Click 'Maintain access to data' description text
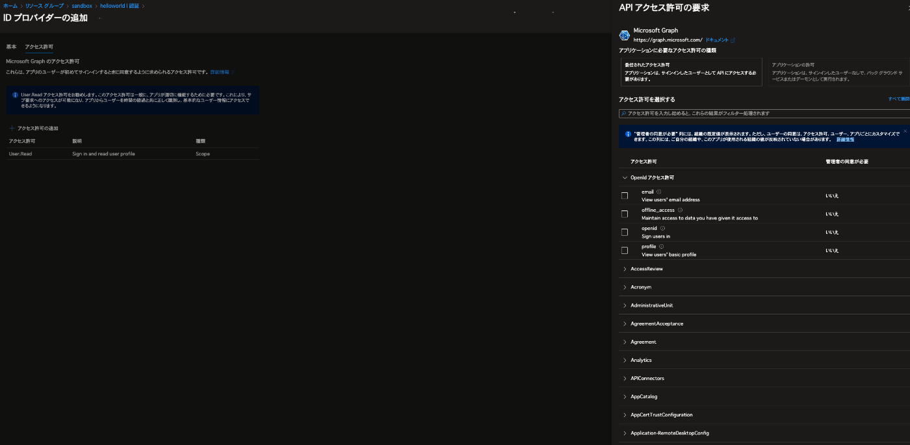This screenshot has height=445, width=910. coord(699,218)
